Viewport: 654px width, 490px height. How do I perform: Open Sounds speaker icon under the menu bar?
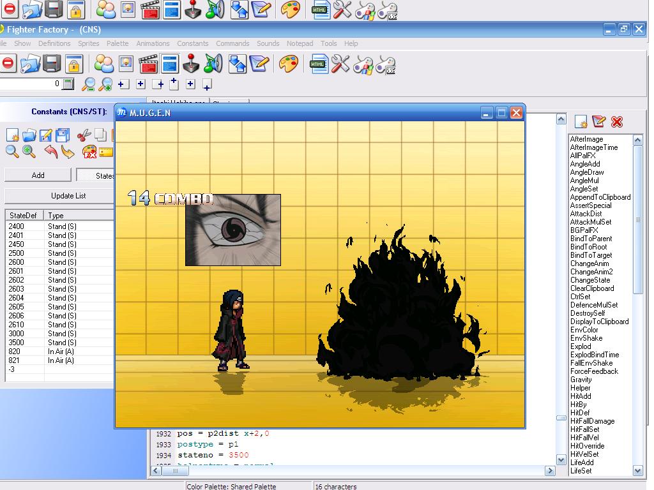coord(213,64)
